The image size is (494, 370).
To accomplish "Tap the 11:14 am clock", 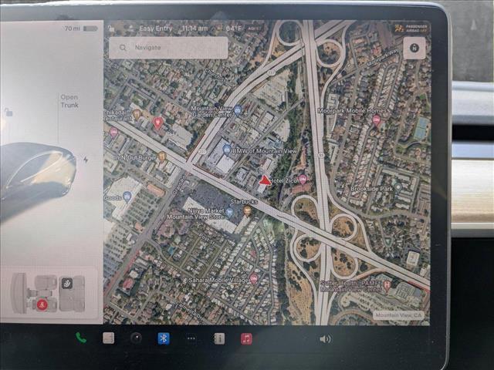I will 195,29.
